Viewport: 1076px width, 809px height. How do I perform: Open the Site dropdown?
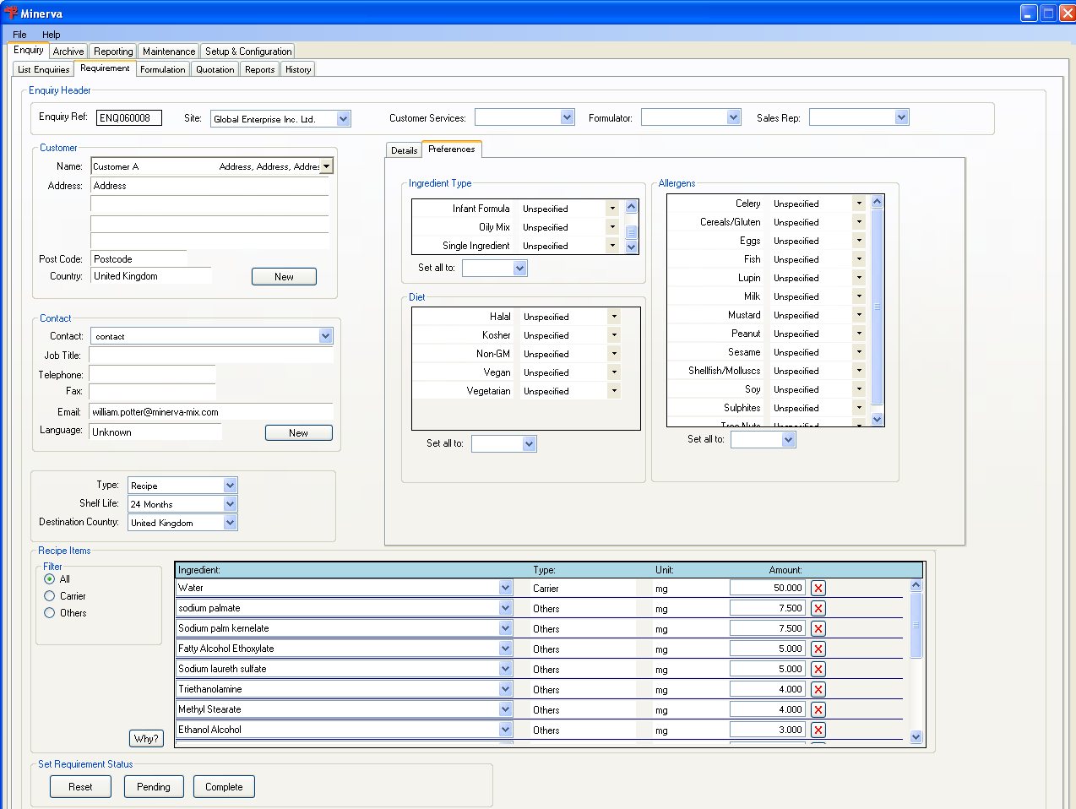(x=343, y=119)
